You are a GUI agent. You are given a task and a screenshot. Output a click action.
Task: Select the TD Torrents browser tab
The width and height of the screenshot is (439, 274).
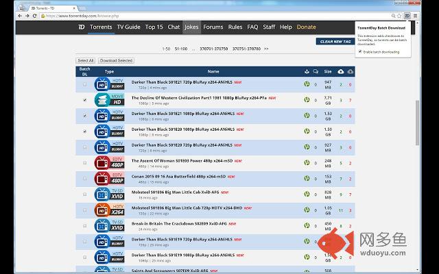click(x=54, y=8)
